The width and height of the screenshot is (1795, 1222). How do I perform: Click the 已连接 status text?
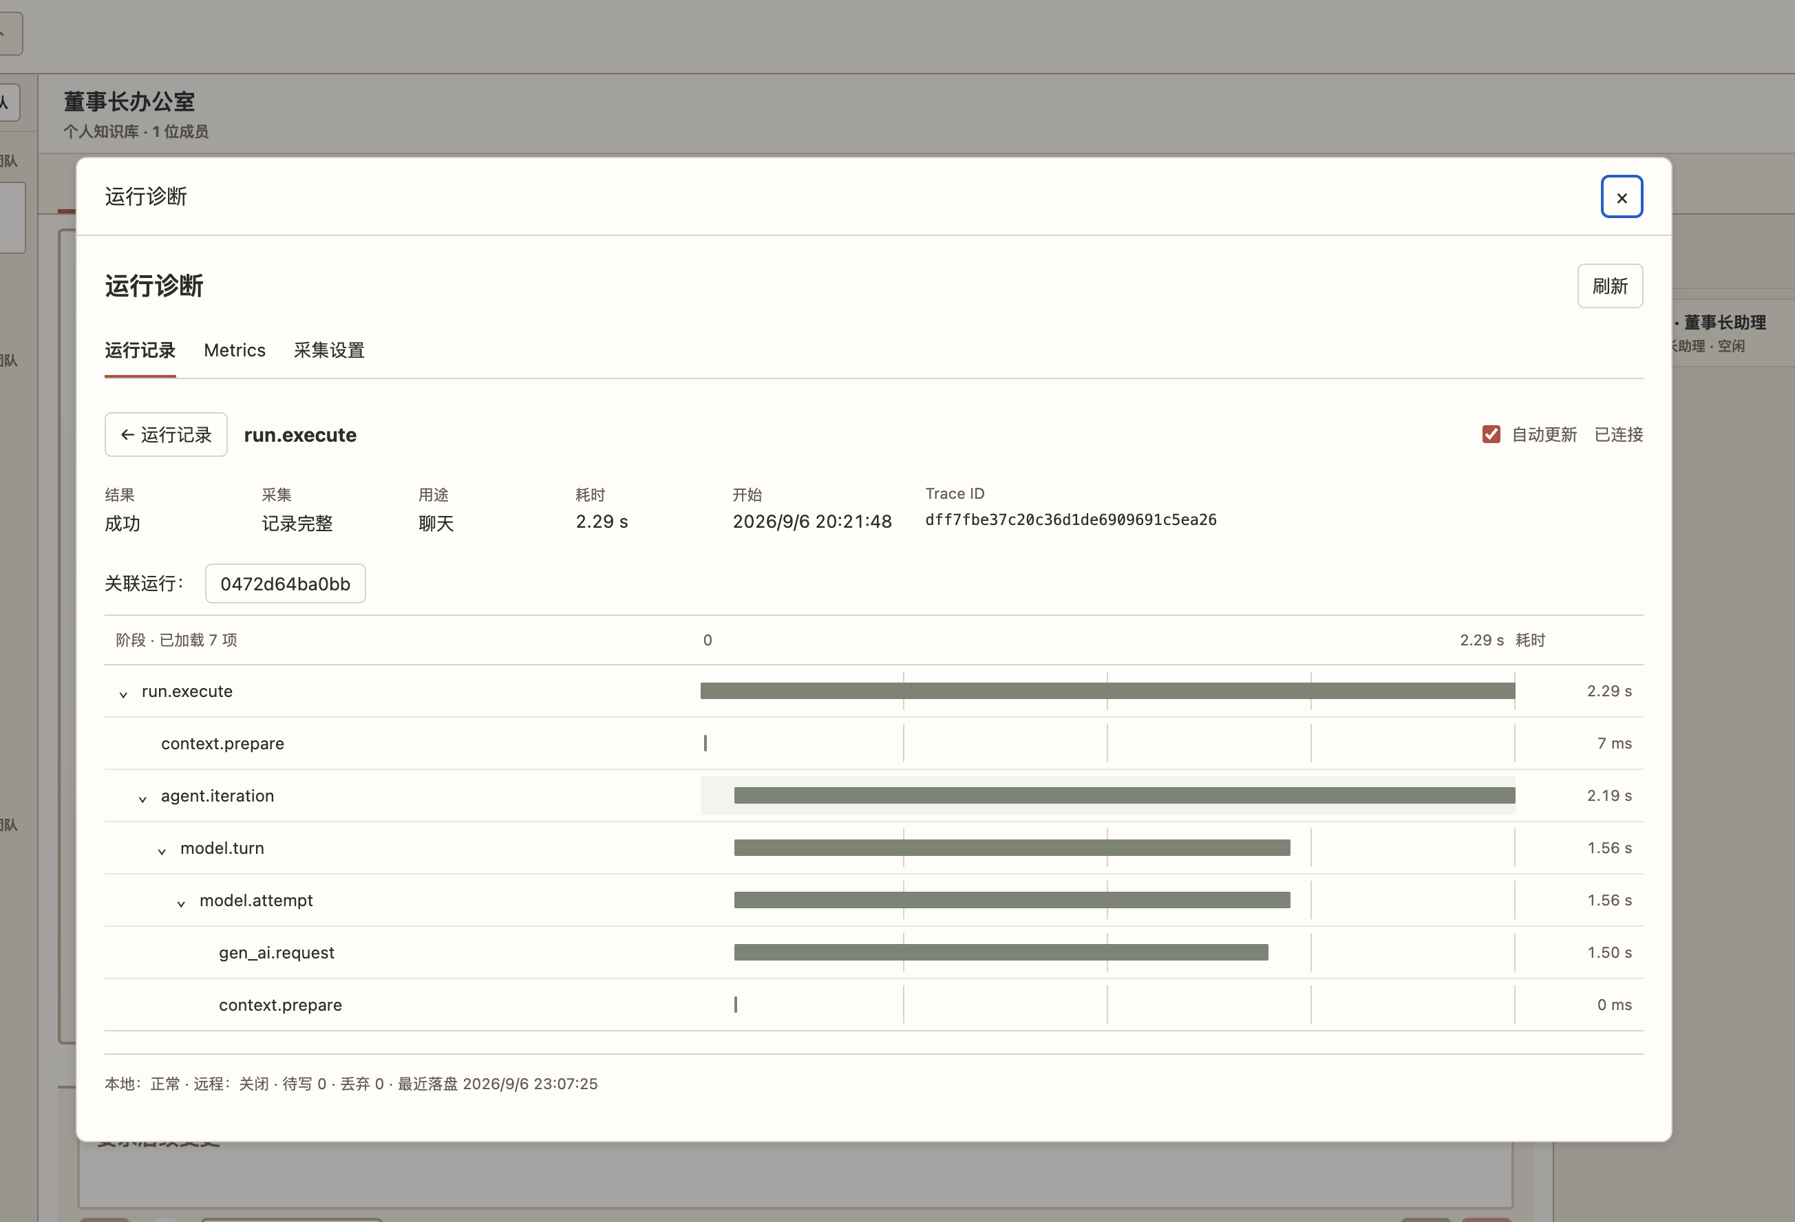coord(1619,435)
